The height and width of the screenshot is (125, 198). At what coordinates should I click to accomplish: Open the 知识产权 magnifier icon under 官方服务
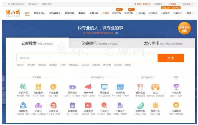23,87
